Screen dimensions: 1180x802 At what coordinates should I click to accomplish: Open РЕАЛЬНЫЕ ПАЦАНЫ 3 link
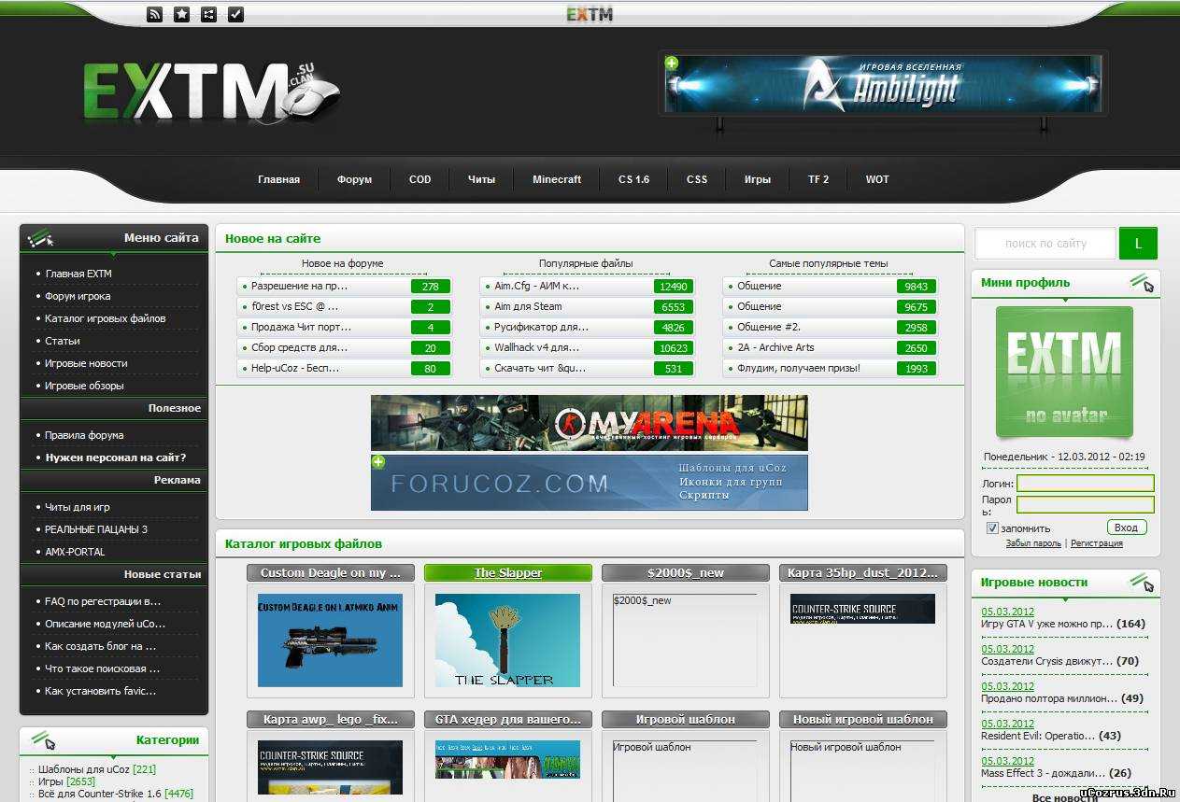[x=96, y=529]
